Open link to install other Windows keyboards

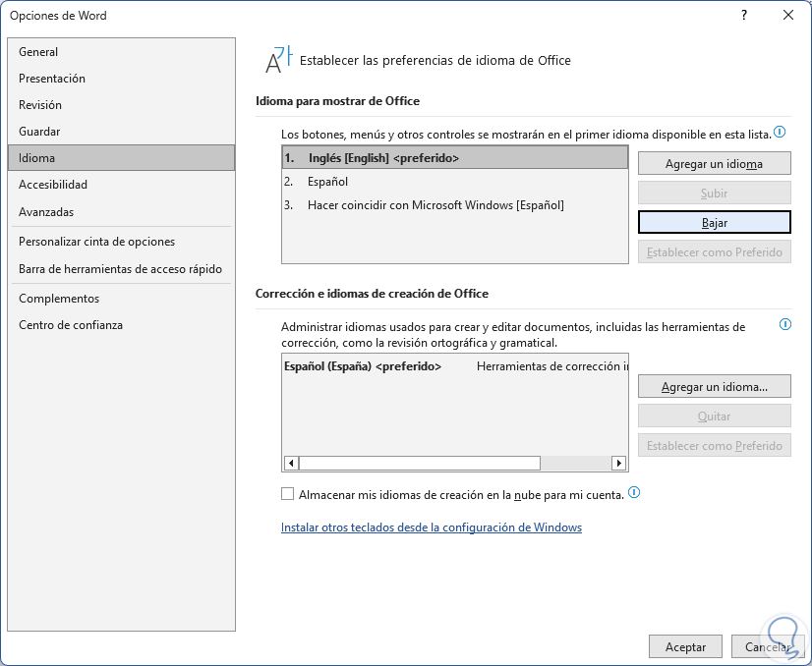pyautogui.click(x=432, y=527)
